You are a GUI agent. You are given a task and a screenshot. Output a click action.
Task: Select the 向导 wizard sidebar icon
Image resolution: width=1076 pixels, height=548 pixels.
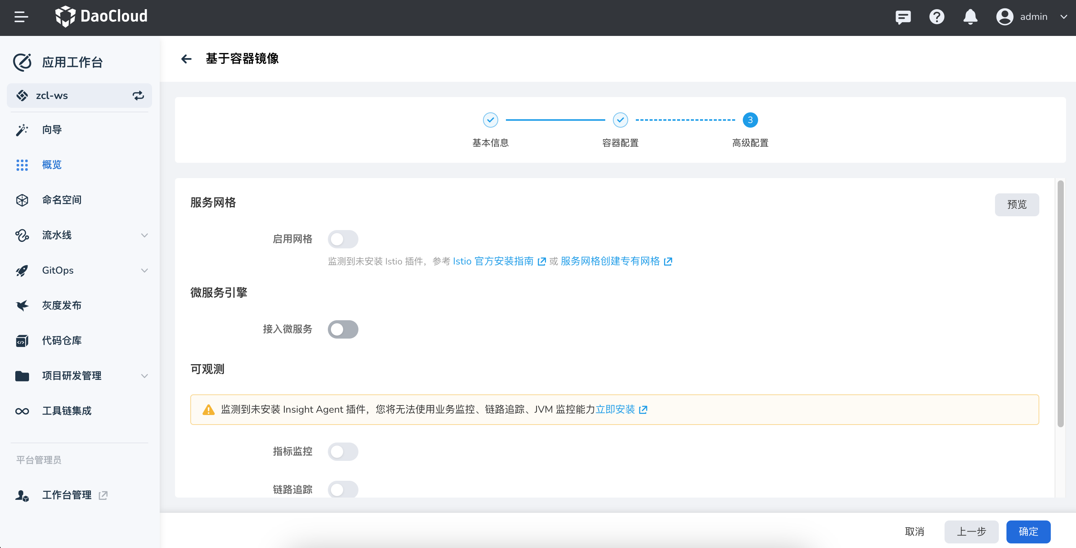point(22,130)
